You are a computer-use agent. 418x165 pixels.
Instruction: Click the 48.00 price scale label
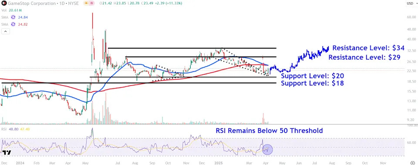[x=412, y=29]
